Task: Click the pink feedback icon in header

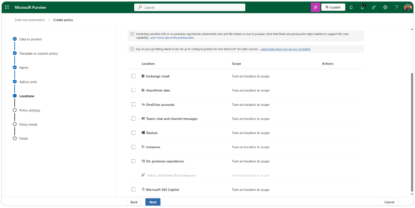Action: point(315,7)
